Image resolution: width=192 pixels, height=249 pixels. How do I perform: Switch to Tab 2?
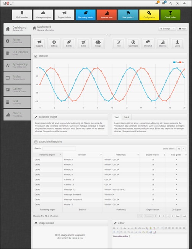(127, 117)
